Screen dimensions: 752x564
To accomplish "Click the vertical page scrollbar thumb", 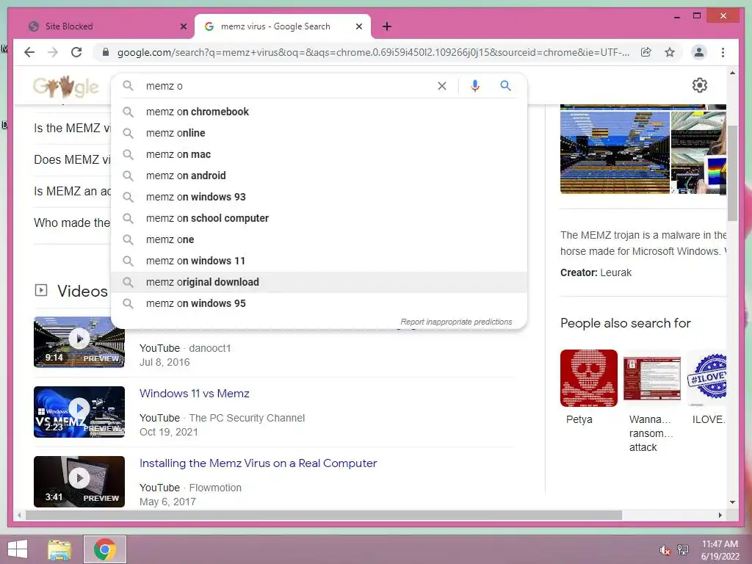I will pyautogui.click(x=732, y=173).
